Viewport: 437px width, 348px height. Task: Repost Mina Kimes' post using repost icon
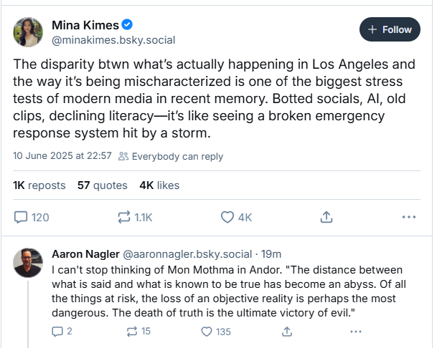124,217
